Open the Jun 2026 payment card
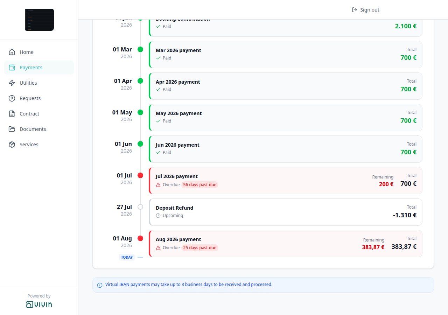This screenshot has width=448, height=315. pos(286,149)
